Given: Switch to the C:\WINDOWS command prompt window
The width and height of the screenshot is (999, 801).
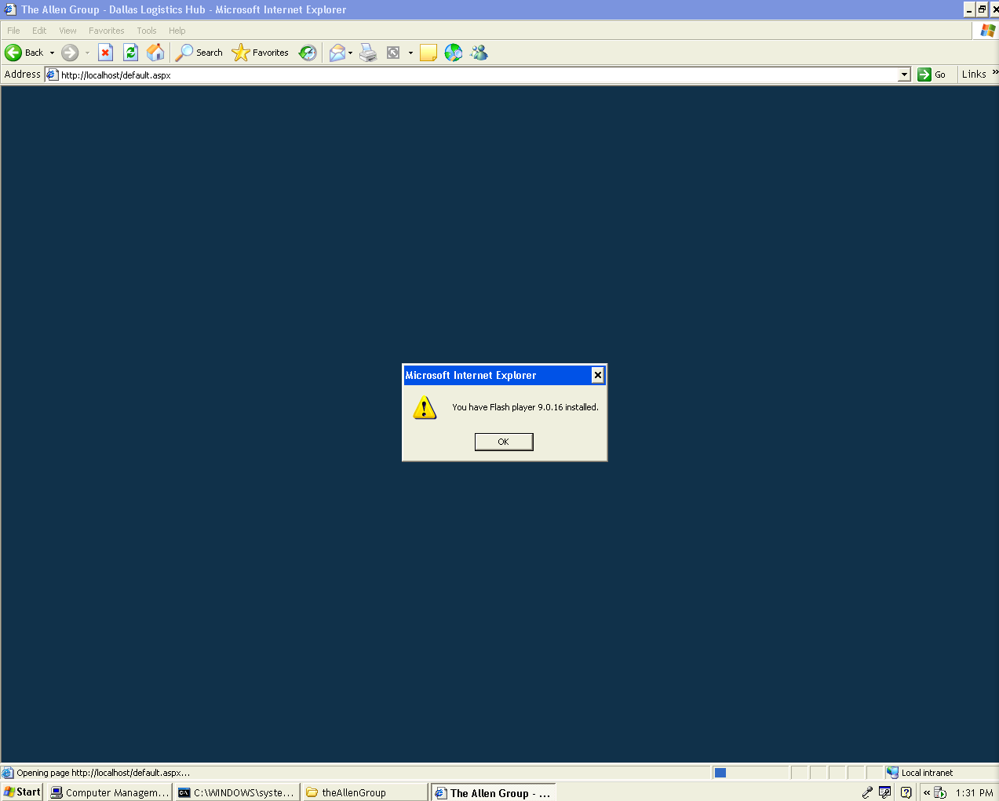Looking at the screenshot, I should coord(237,792).
